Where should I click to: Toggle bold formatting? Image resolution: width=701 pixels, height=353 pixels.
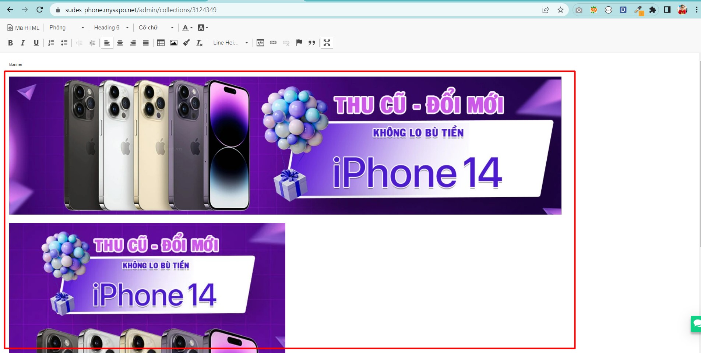click(10, 43)
